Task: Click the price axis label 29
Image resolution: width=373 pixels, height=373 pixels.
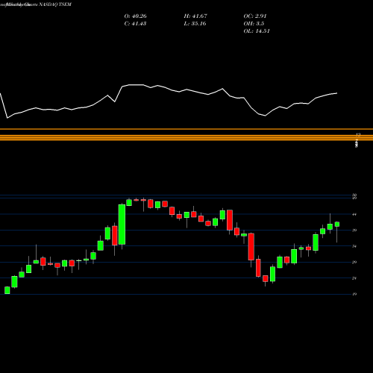Action: [x=354, y=262]
